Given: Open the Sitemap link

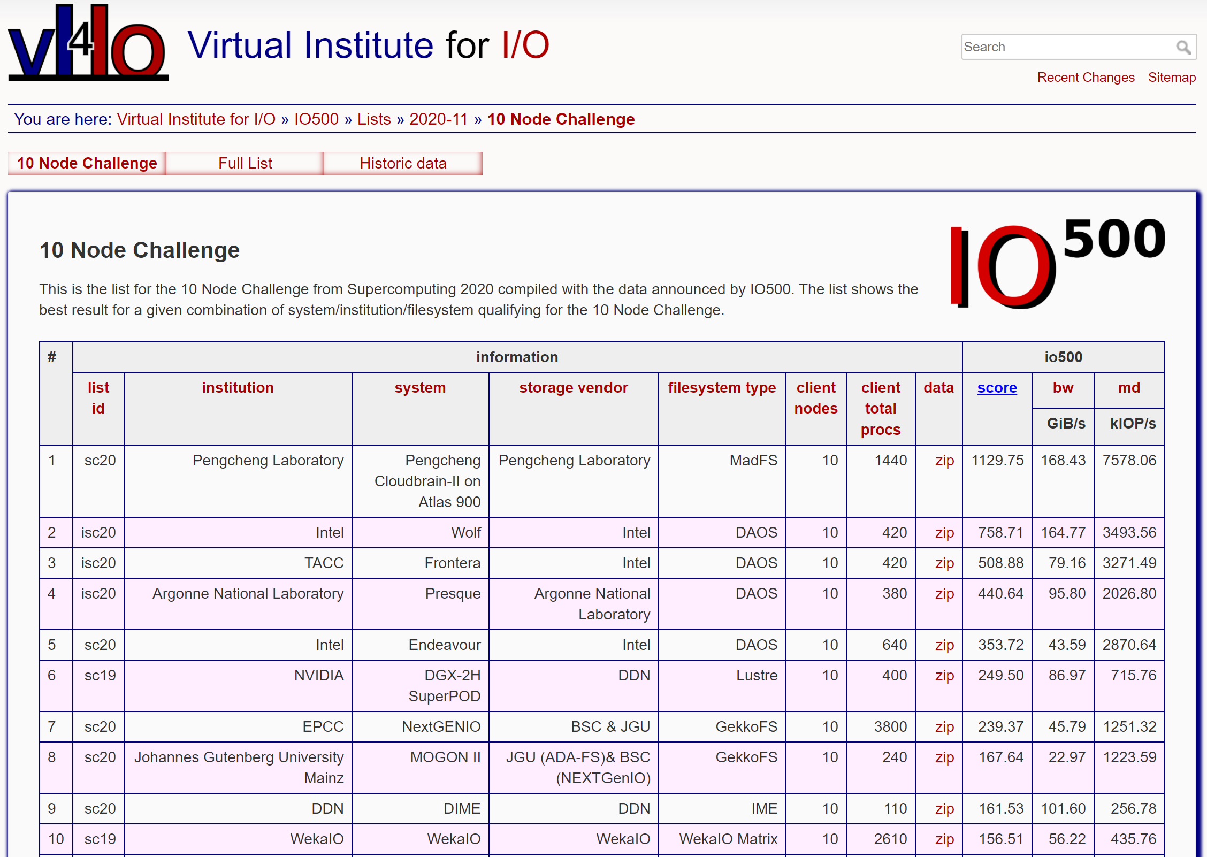Looking at the screenshot, I should (x=1172, y=78).
